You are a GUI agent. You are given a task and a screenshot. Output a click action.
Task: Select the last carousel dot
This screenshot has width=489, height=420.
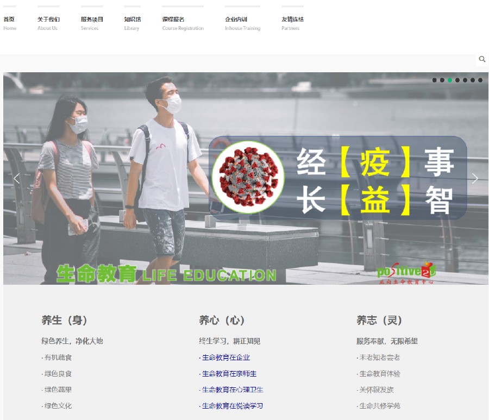point(480,80)
